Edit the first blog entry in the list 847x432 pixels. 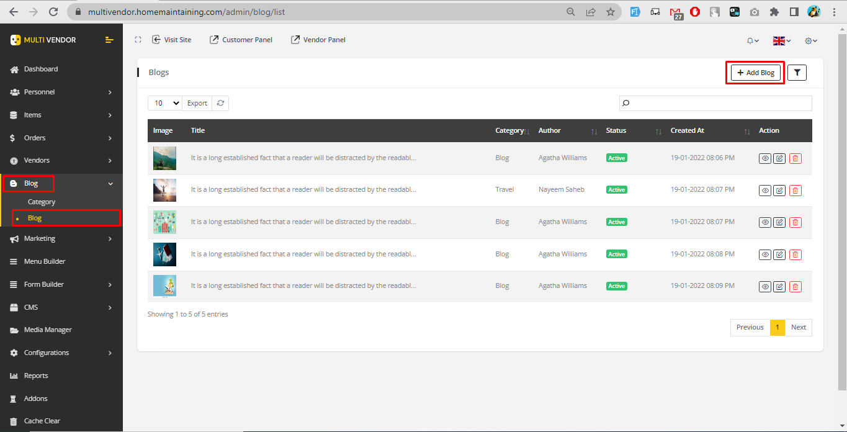(779, 158)
